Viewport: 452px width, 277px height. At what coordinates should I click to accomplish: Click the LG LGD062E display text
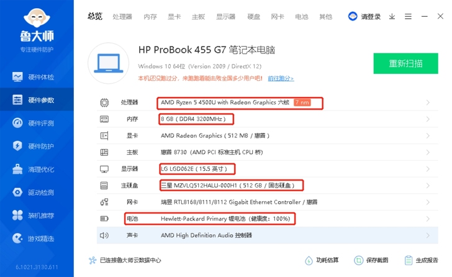click(x=194, y=169)
